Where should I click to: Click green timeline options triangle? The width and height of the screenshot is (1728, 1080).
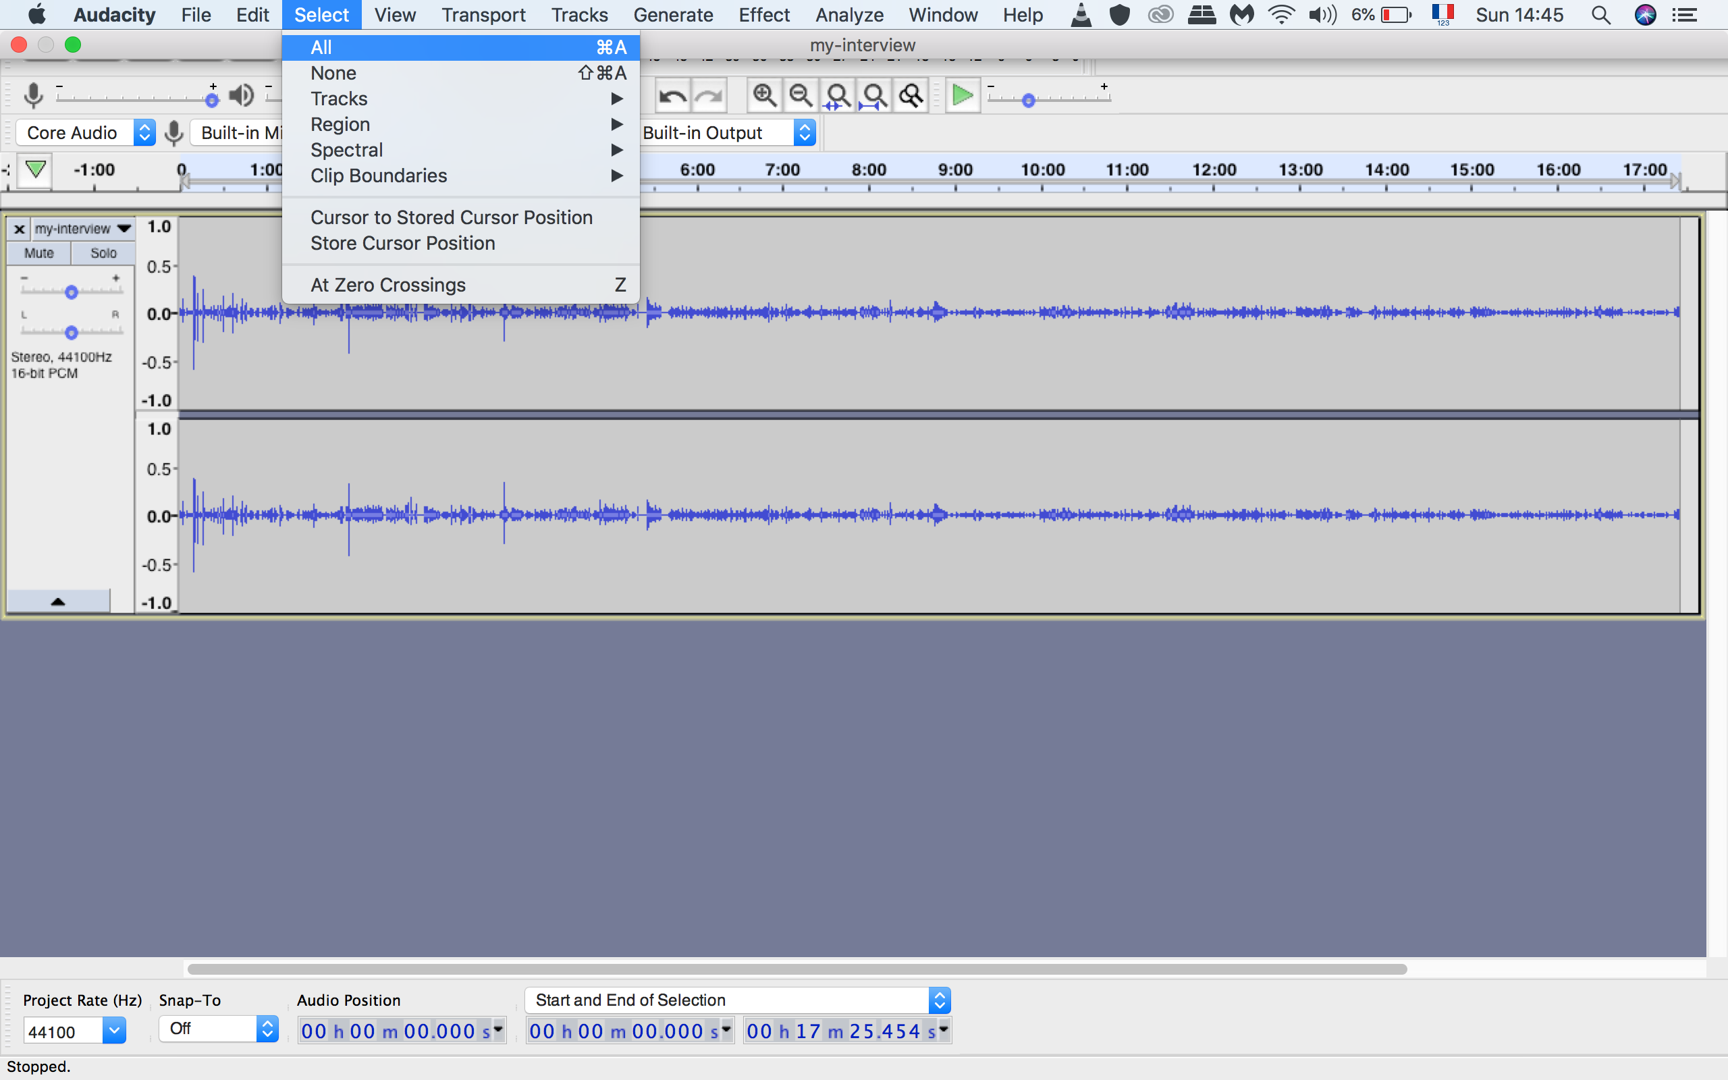point(35,170)
